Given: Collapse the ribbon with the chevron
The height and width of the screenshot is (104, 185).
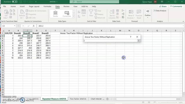Looking at the screenshot, I should point(183,21).
